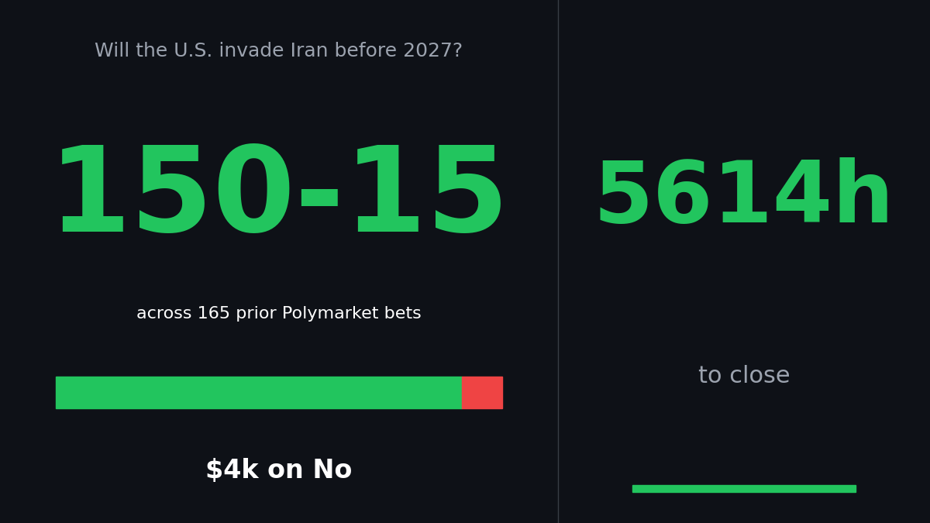This screenshot has width=930, height=523.
Task: Click the red segment of the record bar
Action: 482,392
